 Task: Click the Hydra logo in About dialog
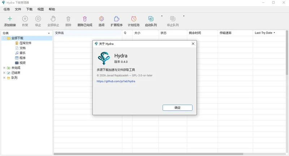tap(104, 58)
